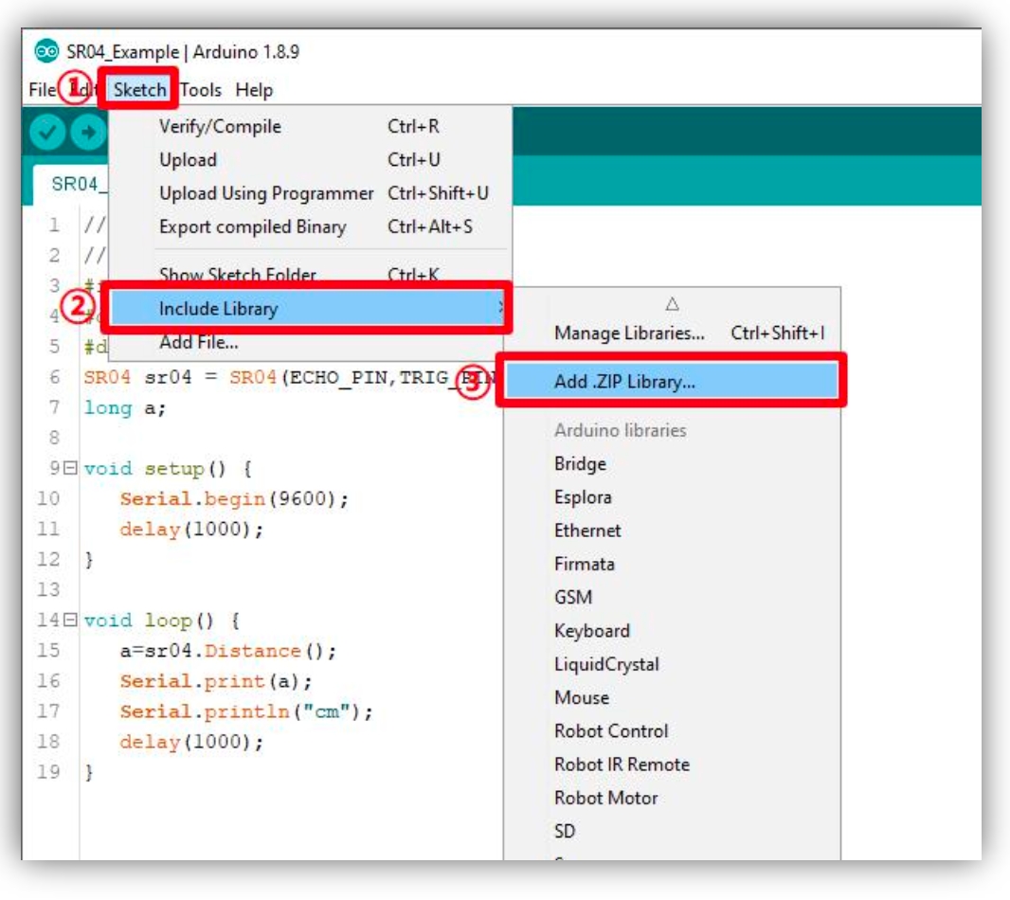The image size is (1010, 900).
Task: Select Add File... menu item
Action: click(198, 342)
